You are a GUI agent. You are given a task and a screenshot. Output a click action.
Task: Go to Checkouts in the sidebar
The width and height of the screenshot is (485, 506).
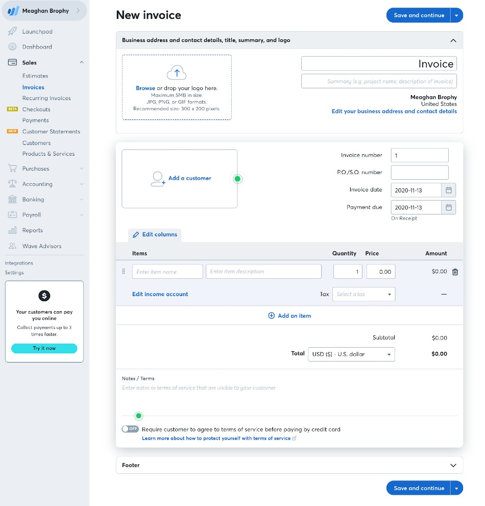pyautogui.click(x=36, y=109)
